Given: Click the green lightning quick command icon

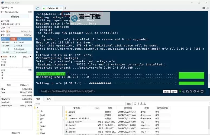Looking at the screenshot, I should click(x=180, y=91).
